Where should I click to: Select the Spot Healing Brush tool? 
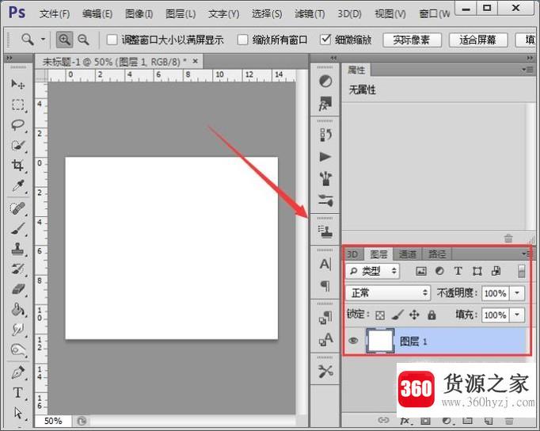tap(17, 208)
